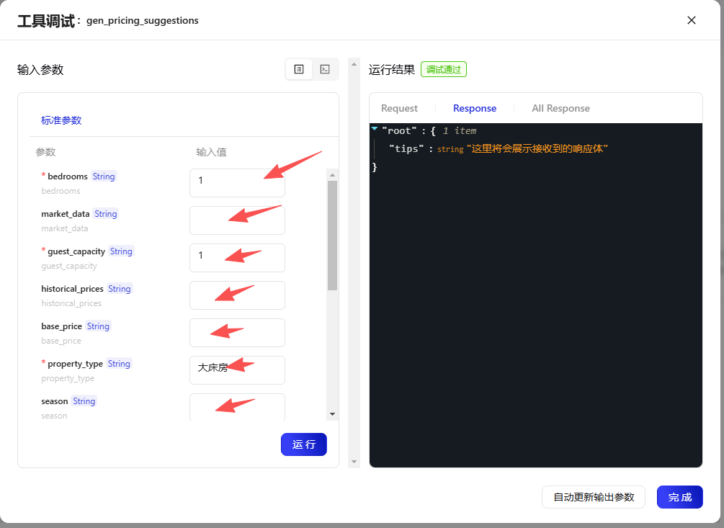Focus the bedrooms input field

(237, 183)
